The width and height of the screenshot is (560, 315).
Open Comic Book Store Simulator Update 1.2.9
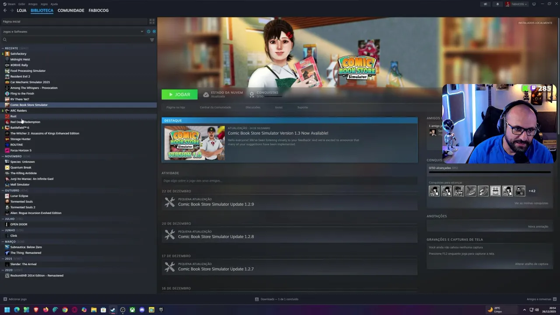pos(216,204)
